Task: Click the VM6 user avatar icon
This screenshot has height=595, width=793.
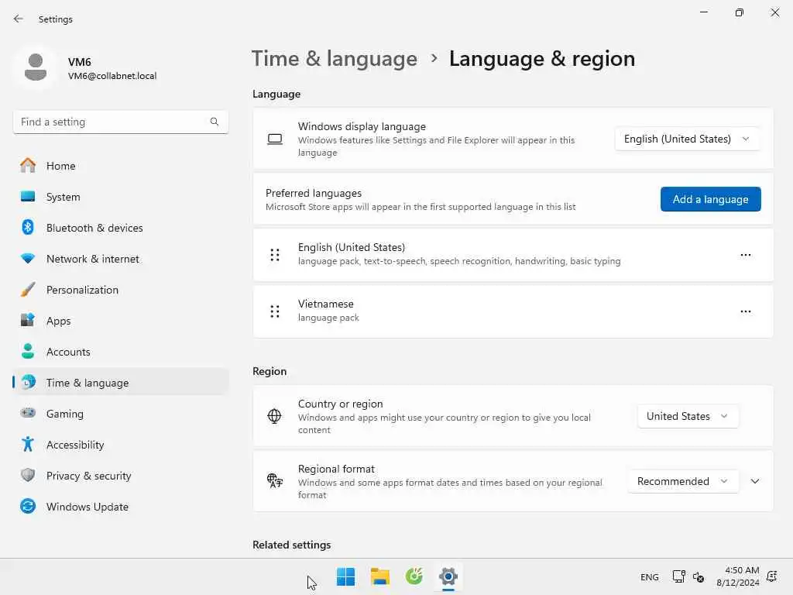Action: click(x=36, y=68)
